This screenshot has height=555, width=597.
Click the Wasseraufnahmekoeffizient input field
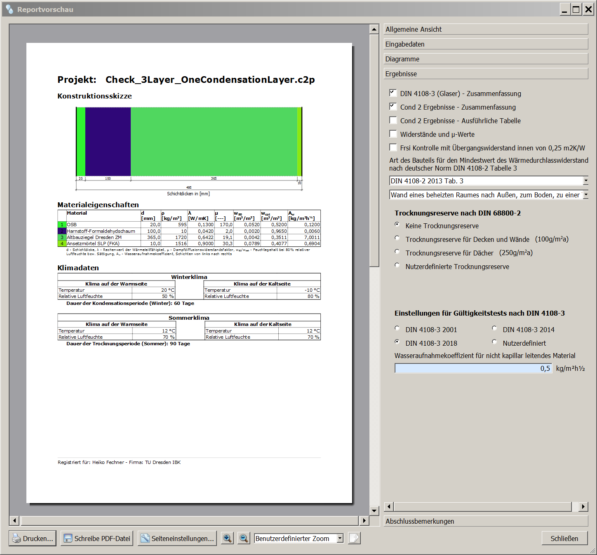(x=473, y=368)
